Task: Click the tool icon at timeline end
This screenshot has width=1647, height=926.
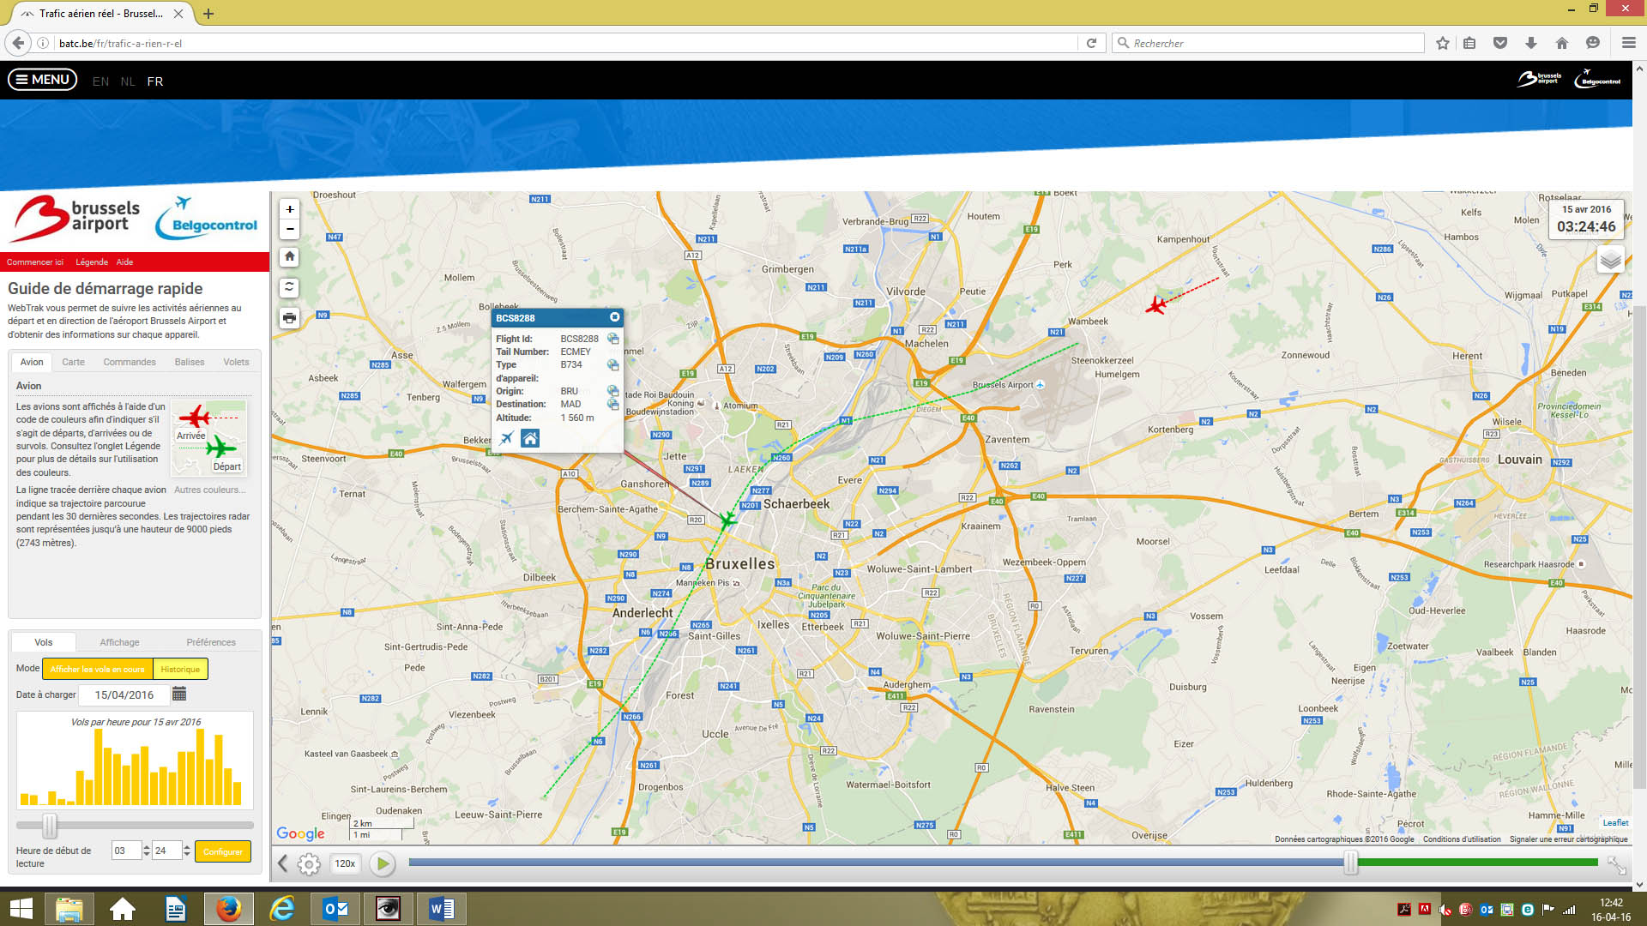Action: 1616,865
